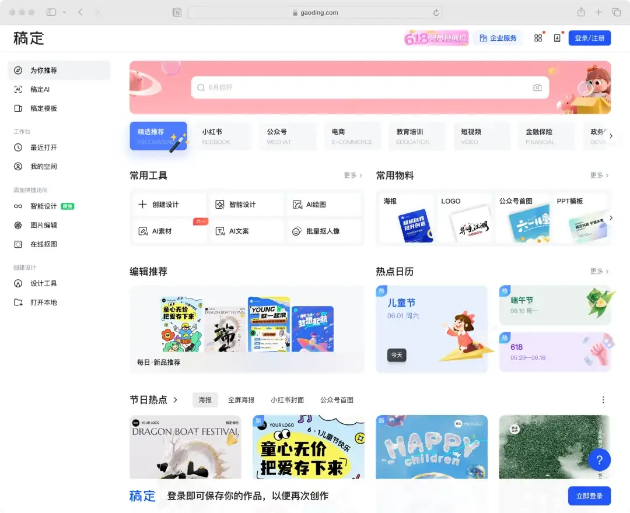Expand more categories with the right chevron
Viewport: 630px width, 513px height.
[611, 135]
